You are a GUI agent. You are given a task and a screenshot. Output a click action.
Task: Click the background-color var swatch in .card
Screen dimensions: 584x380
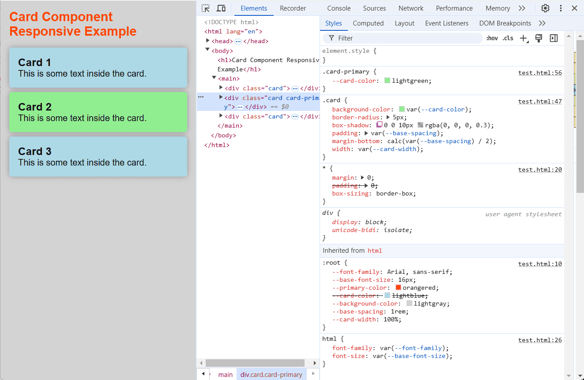(x=402, y=109)
